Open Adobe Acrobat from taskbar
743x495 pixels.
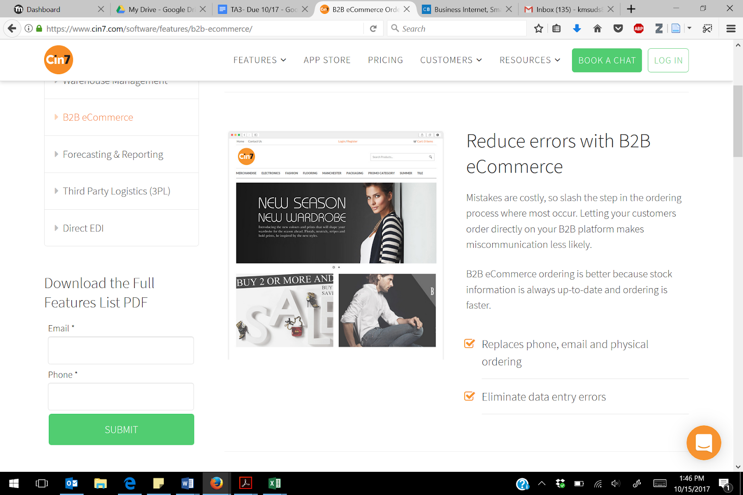245,483
